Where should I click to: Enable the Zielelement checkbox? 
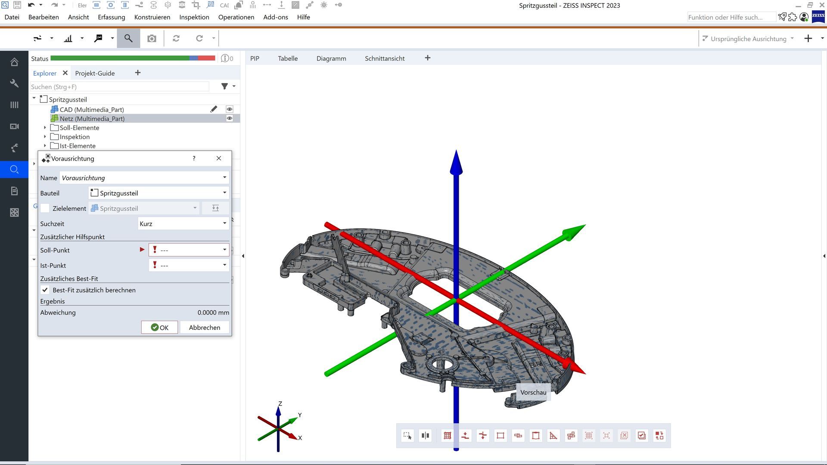45,208
